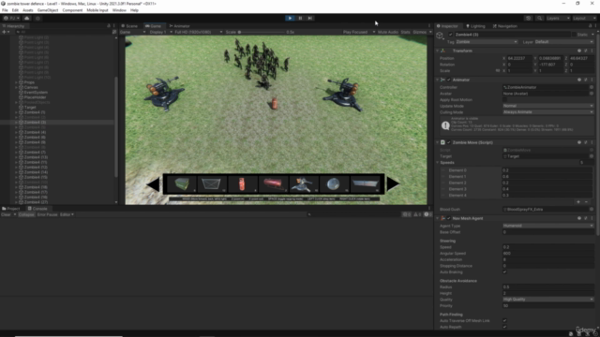The width and height of the screenshot is (600, 337).
Task: Toggle Mute Audio in Game view
Action: point(387,32)
